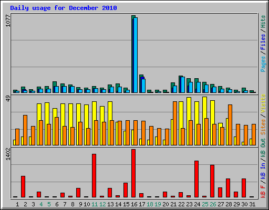Click the red kB bar for day 15

[126, 190]
